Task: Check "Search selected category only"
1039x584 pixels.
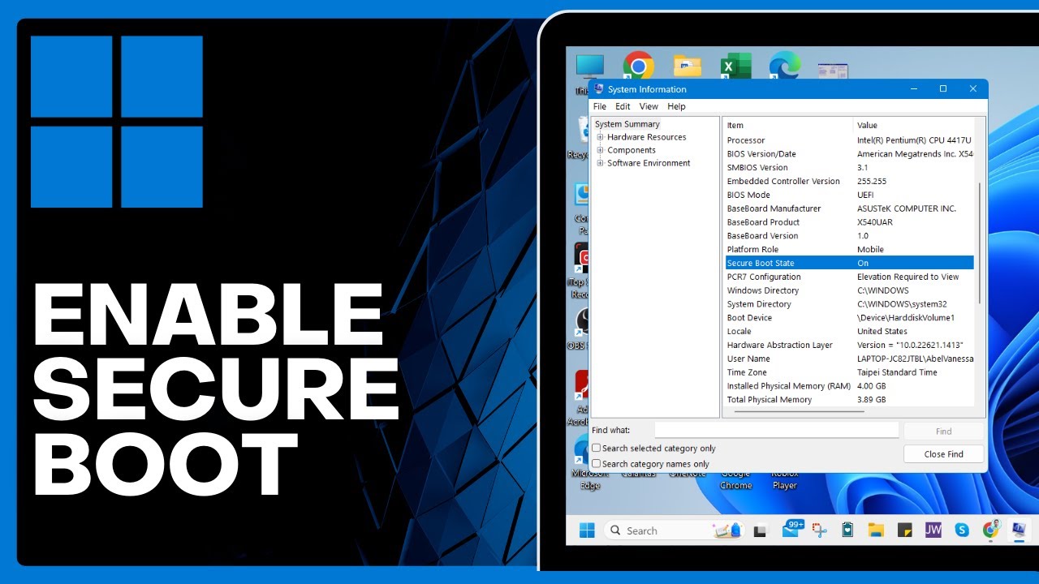Action: coord(596,448)
